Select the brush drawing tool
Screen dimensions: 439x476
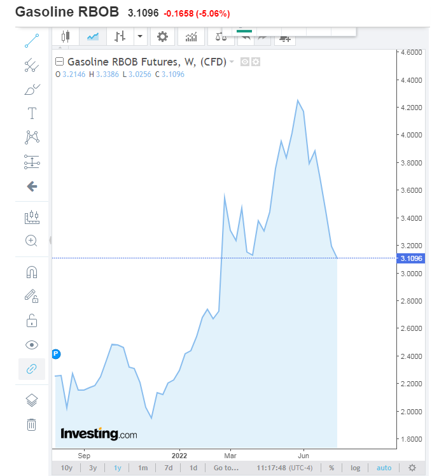pos(32,89)
